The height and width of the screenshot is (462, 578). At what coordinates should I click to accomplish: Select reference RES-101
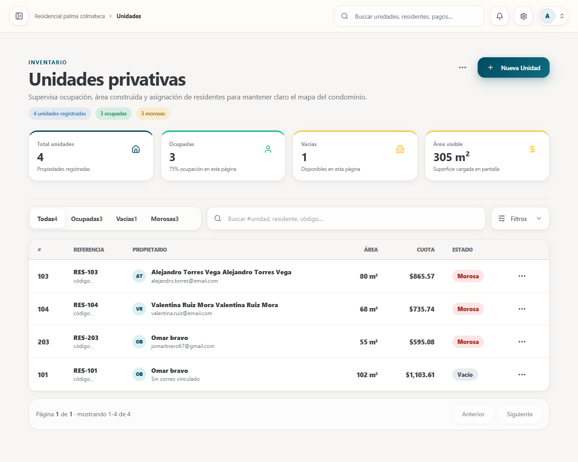85,371
